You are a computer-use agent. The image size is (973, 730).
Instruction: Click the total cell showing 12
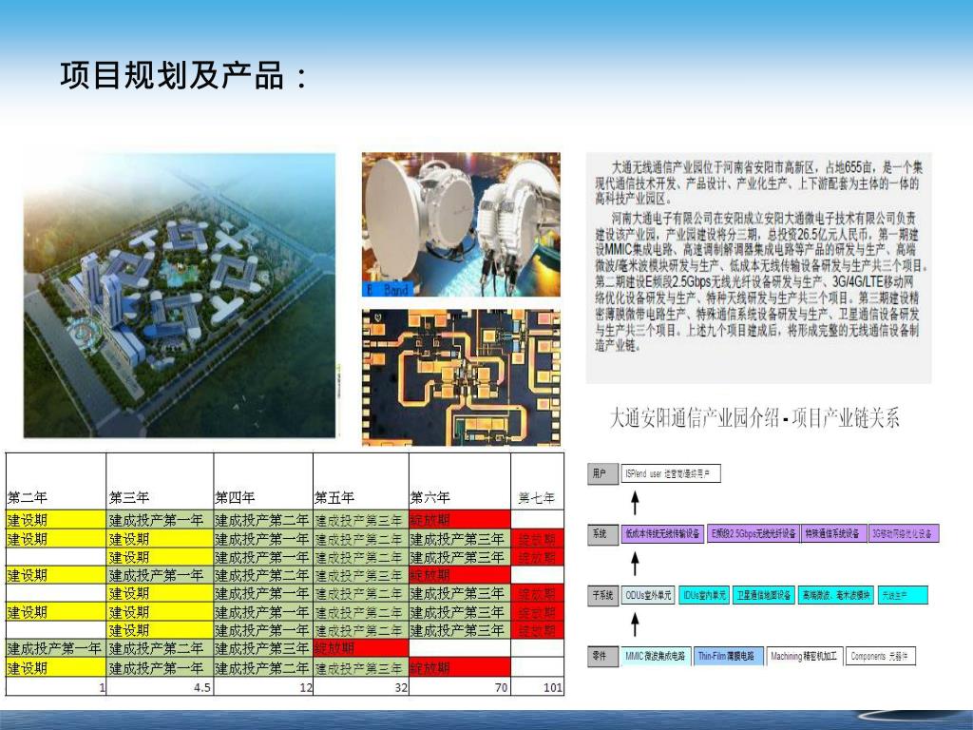click(264, 686)
